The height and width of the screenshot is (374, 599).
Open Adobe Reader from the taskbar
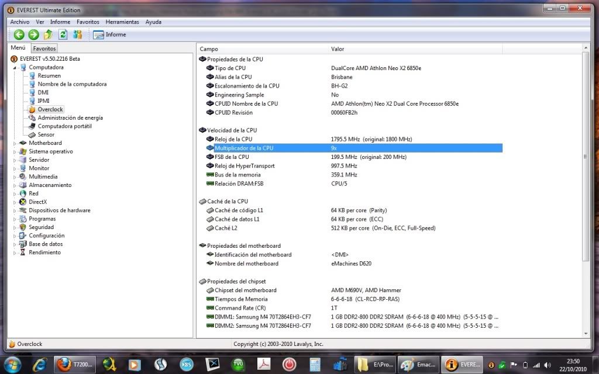tap(264, 365)
